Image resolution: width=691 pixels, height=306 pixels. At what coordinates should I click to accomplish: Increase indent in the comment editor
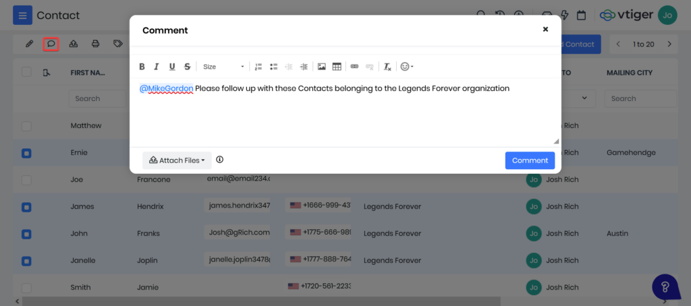click(x=304, y=67)
